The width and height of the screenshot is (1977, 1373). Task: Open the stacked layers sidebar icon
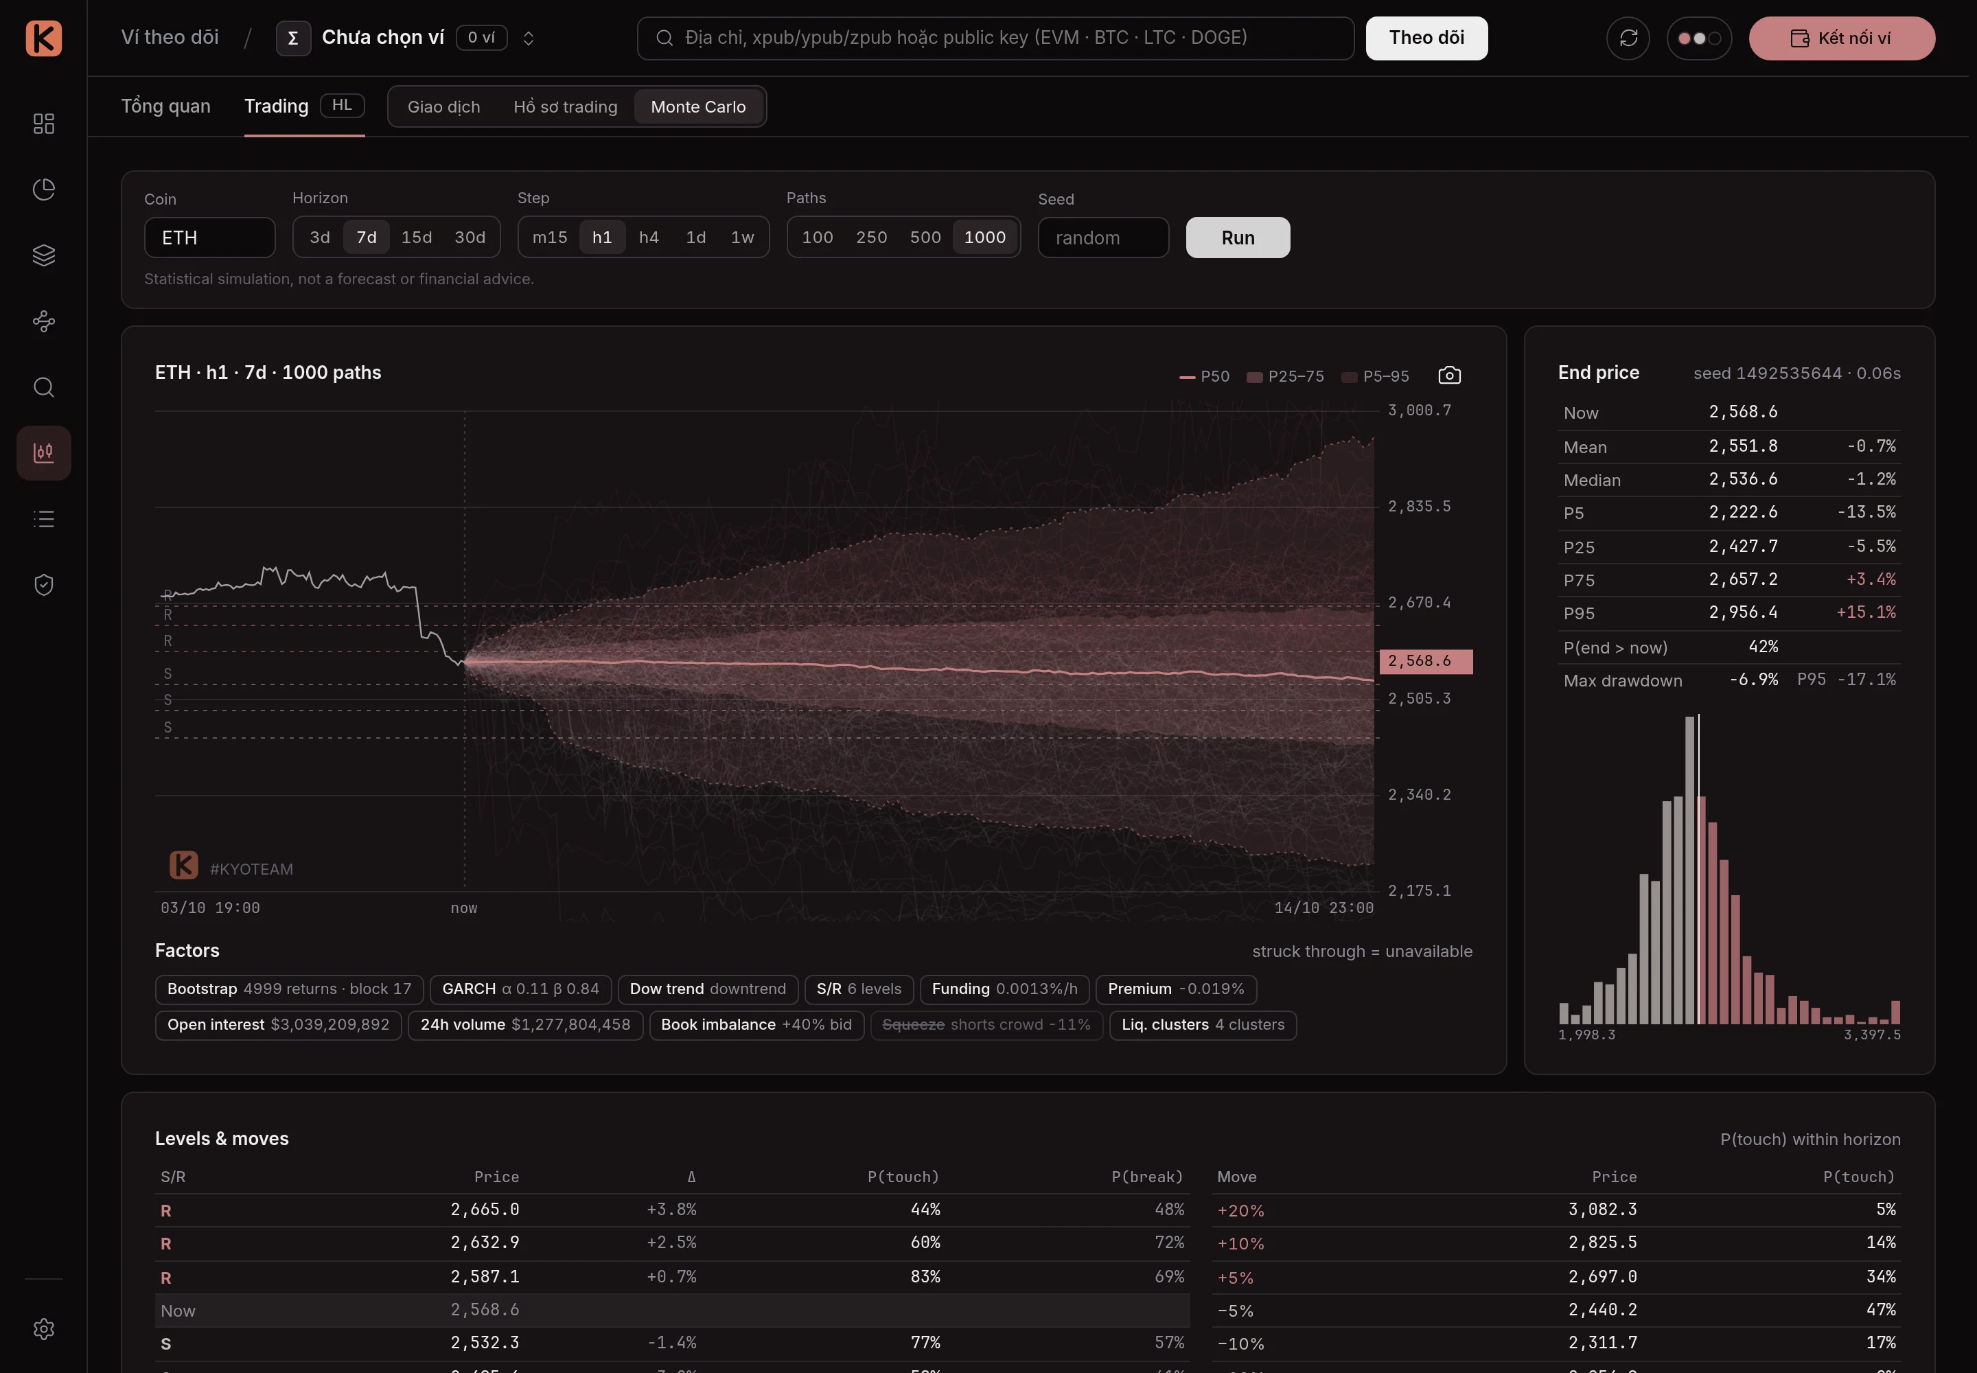point(43,255)
